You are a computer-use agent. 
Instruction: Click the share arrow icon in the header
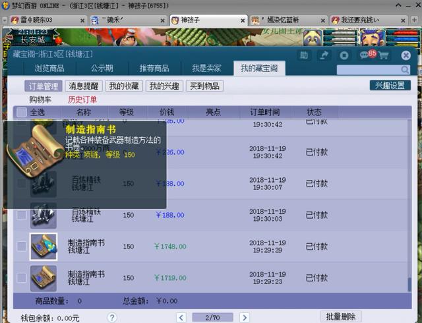[324, 55]
